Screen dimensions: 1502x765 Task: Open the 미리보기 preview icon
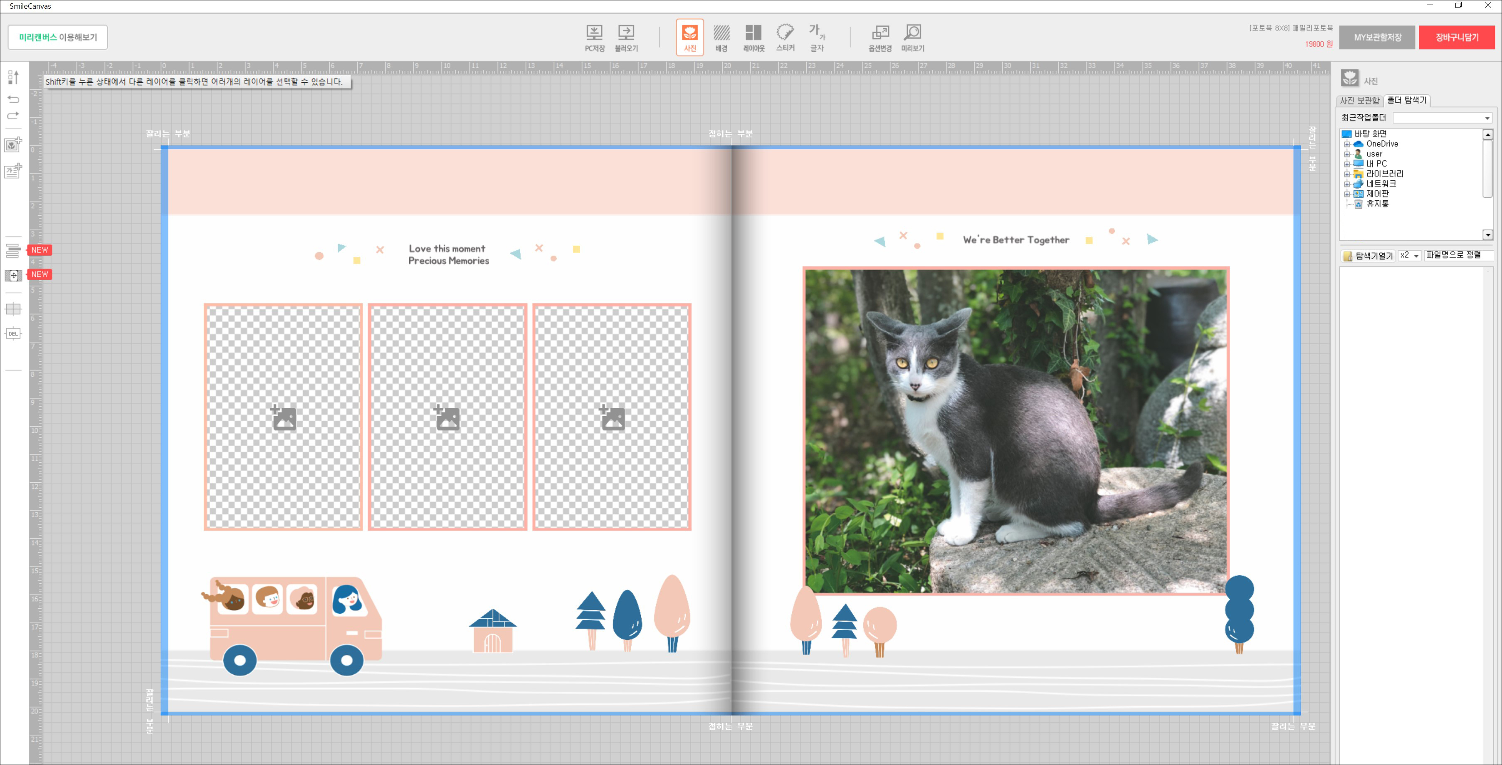[912, 38]
